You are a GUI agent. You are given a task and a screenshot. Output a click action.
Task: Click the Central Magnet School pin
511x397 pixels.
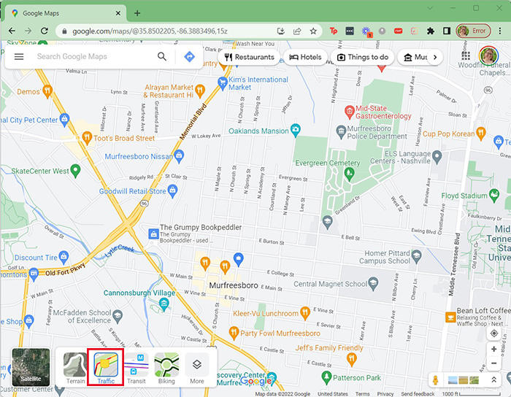coord(373,283)
